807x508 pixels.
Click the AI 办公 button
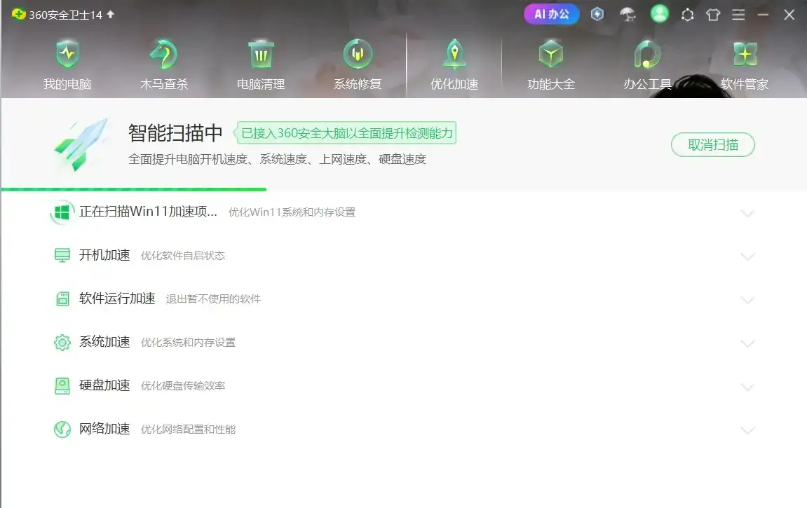pyautogui.click(x=551, y=14)
